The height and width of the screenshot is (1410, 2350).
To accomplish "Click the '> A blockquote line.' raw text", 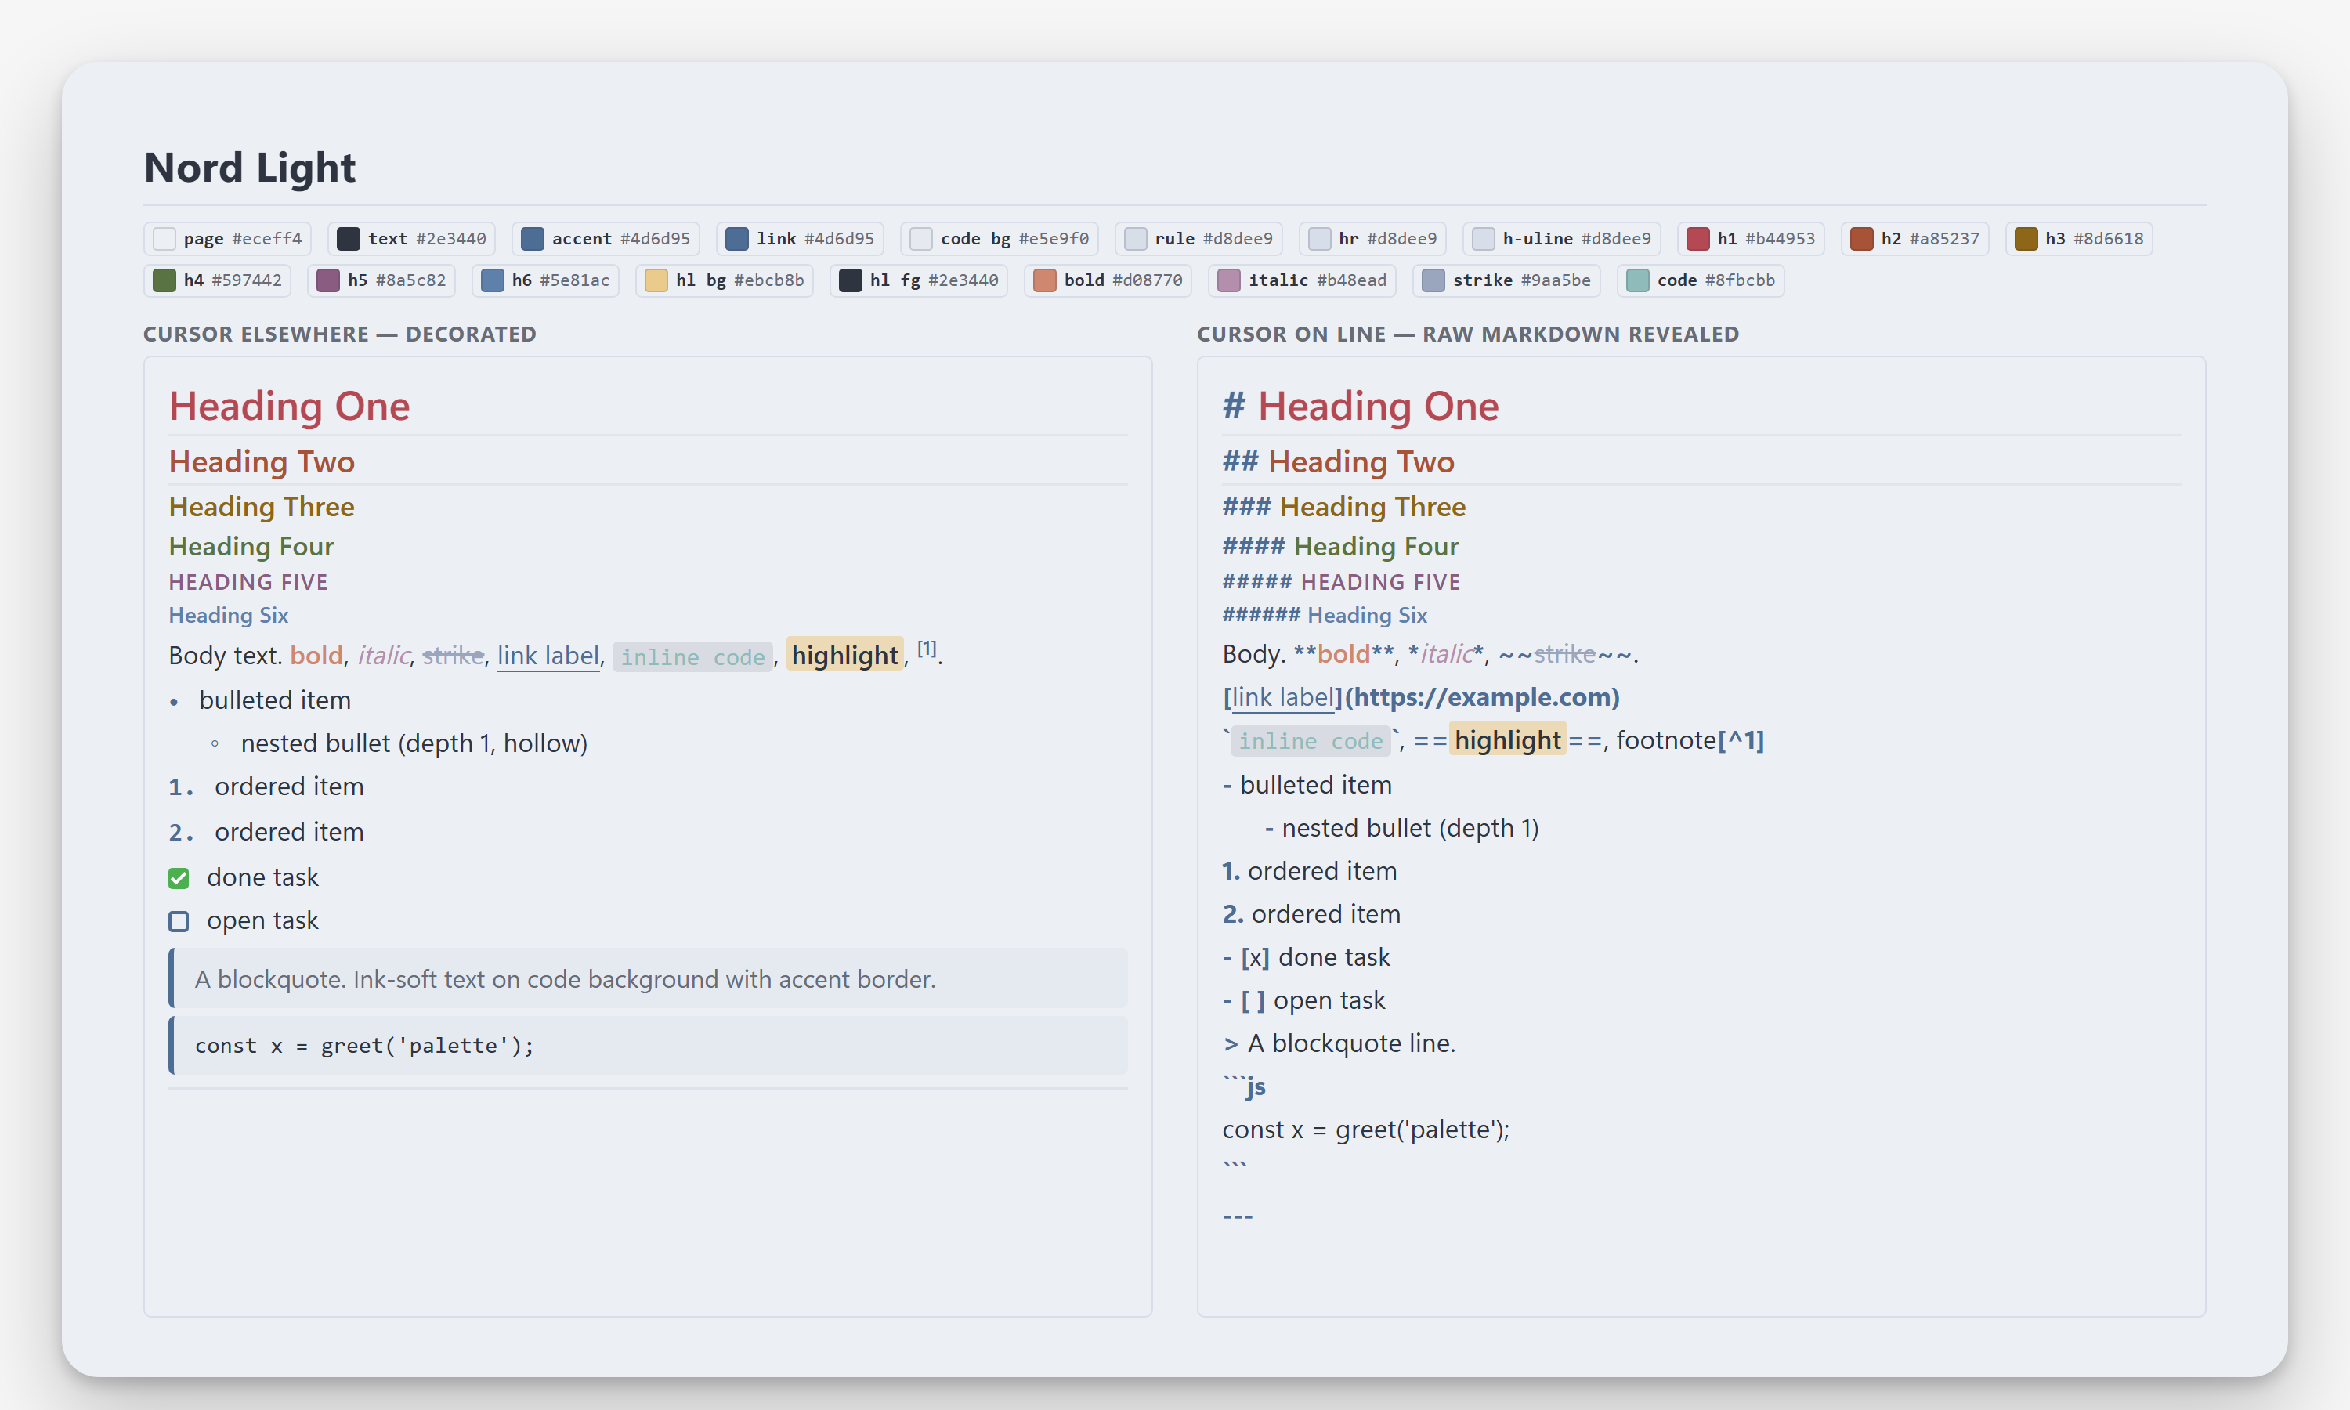I will [1339, 1043].
